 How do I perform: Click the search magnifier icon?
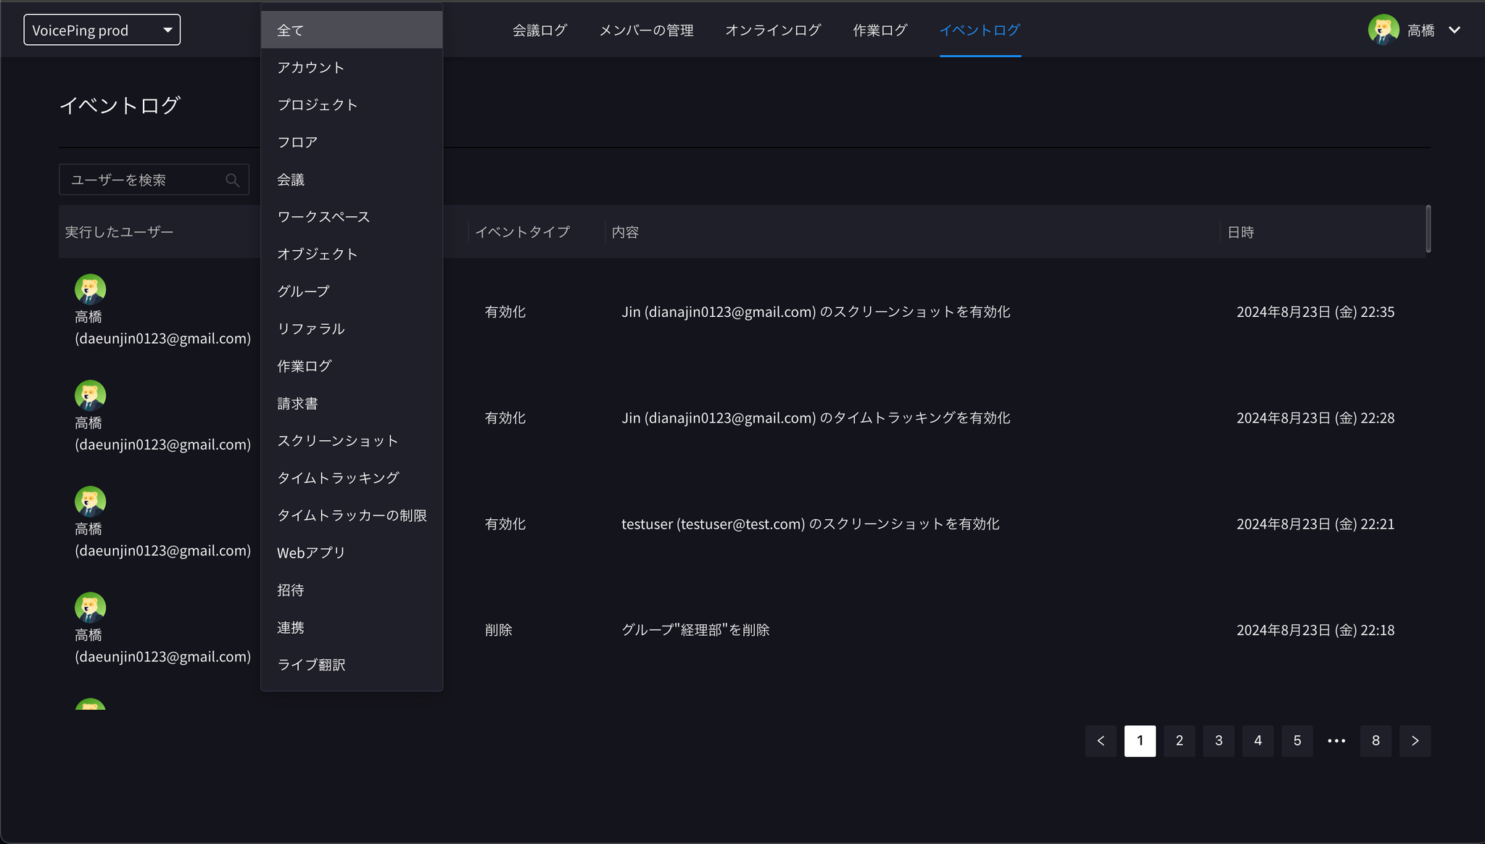tap(233, 179)
